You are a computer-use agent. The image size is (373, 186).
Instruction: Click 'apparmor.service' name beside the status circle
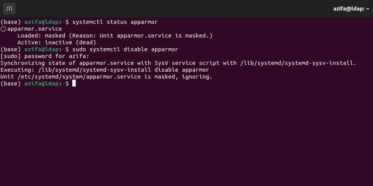[35, 29]
